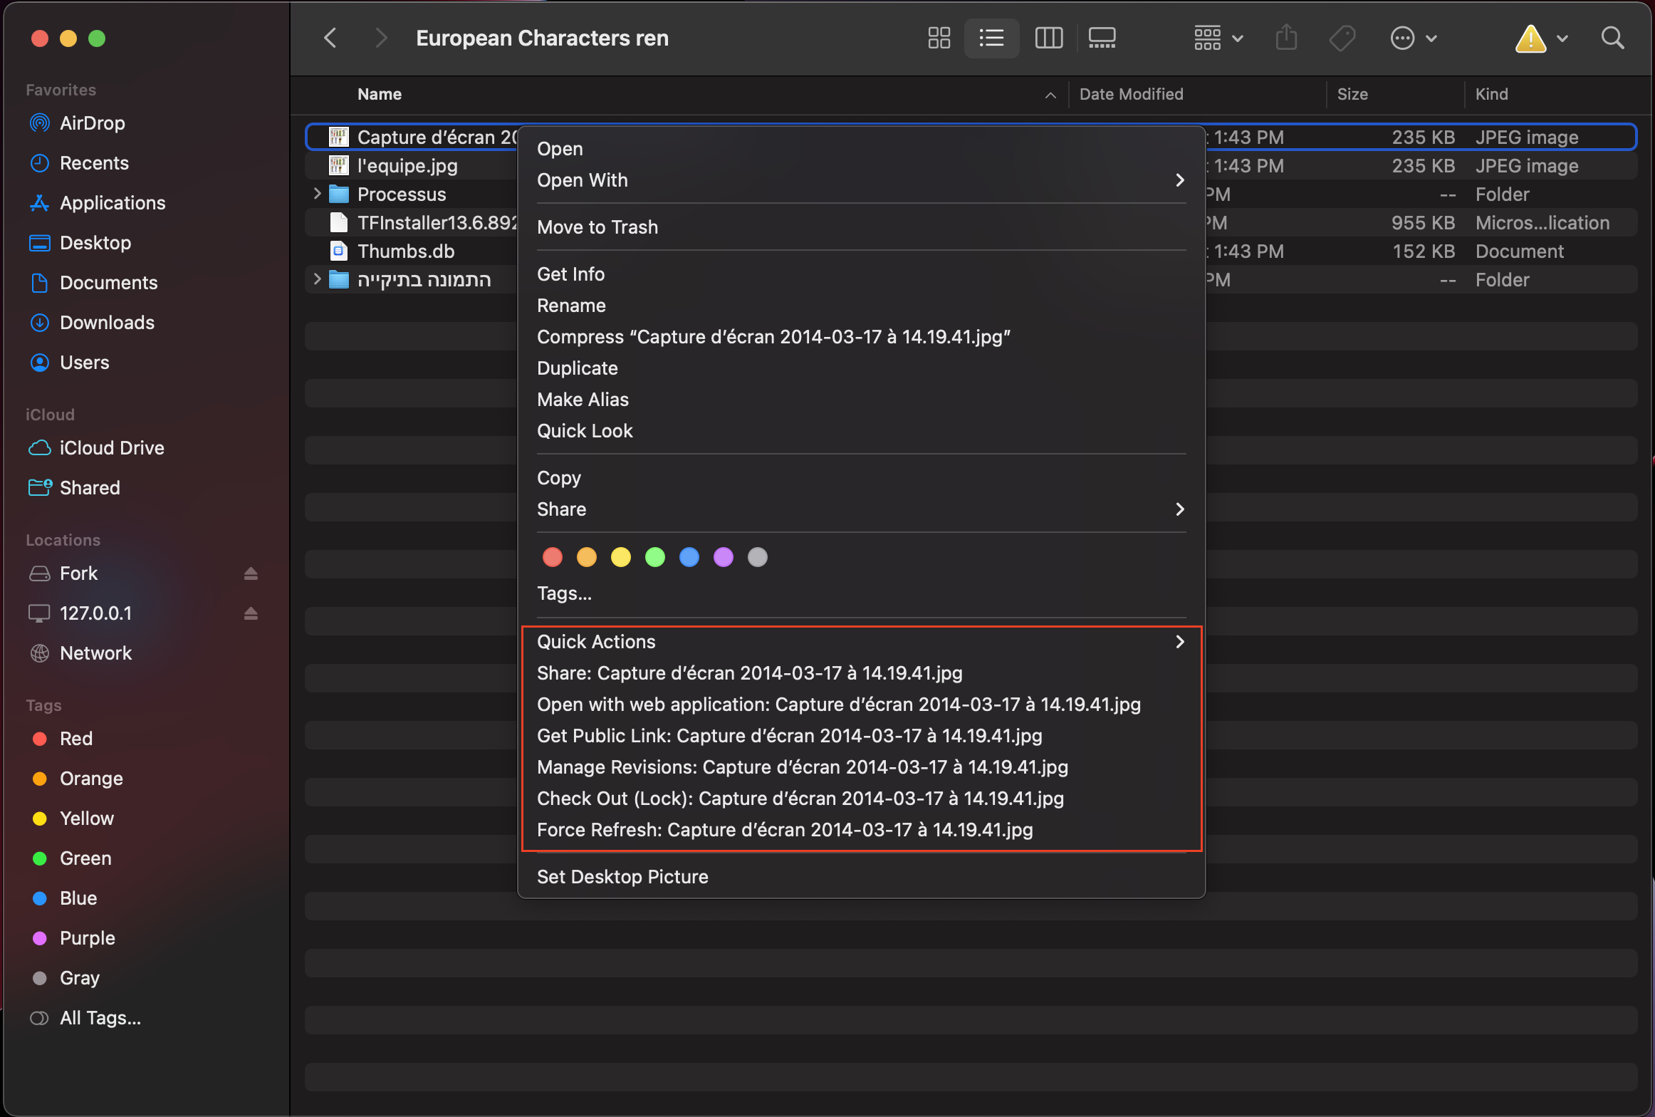1655x1117 pixels.
Task: Click the Grid view icon in toolbar
Action: (x=937, y=37)
